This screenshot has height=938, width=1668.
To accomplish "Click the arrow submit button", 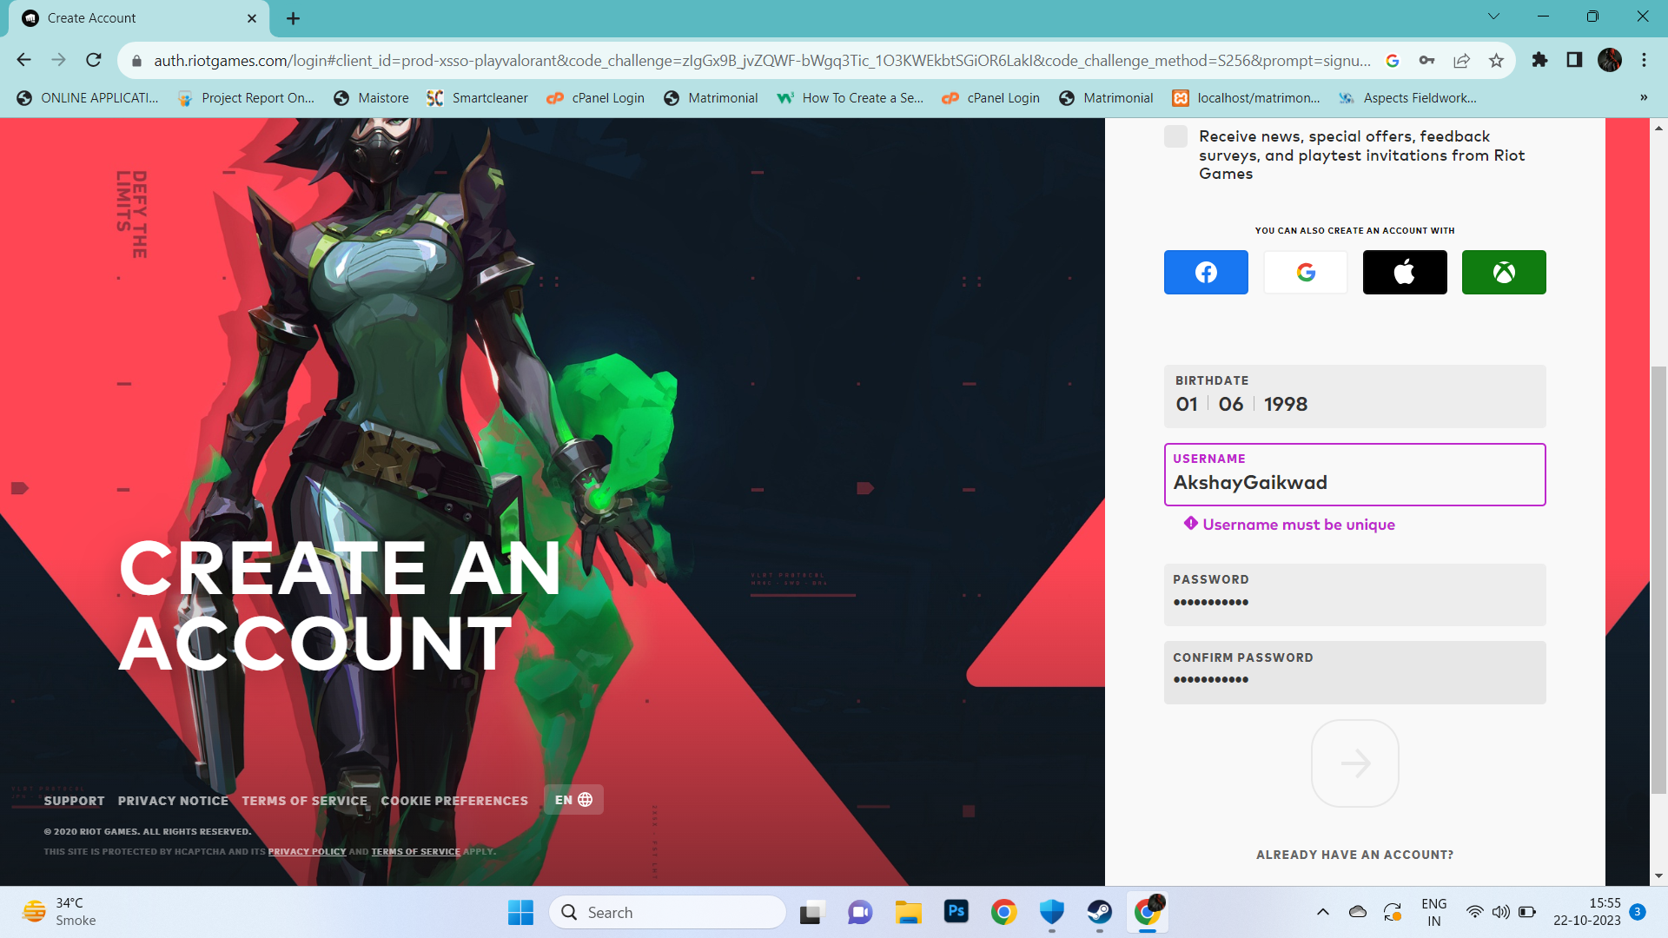I will pyautogui.click(x=1355, y=763).
